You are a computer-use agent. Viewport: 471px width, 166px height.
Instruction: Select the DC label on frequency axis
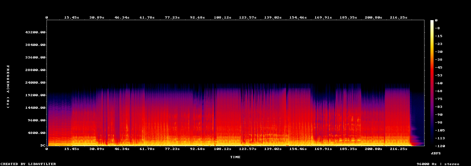pos(43,146)
